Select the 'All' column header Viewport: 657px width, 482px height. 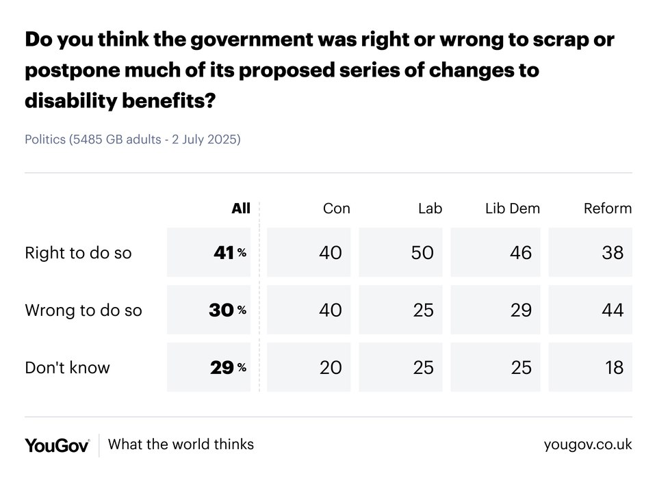[241, 209]
